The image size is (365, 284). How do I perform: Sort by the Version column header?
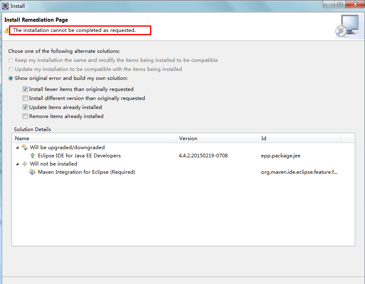click(217, 139)
